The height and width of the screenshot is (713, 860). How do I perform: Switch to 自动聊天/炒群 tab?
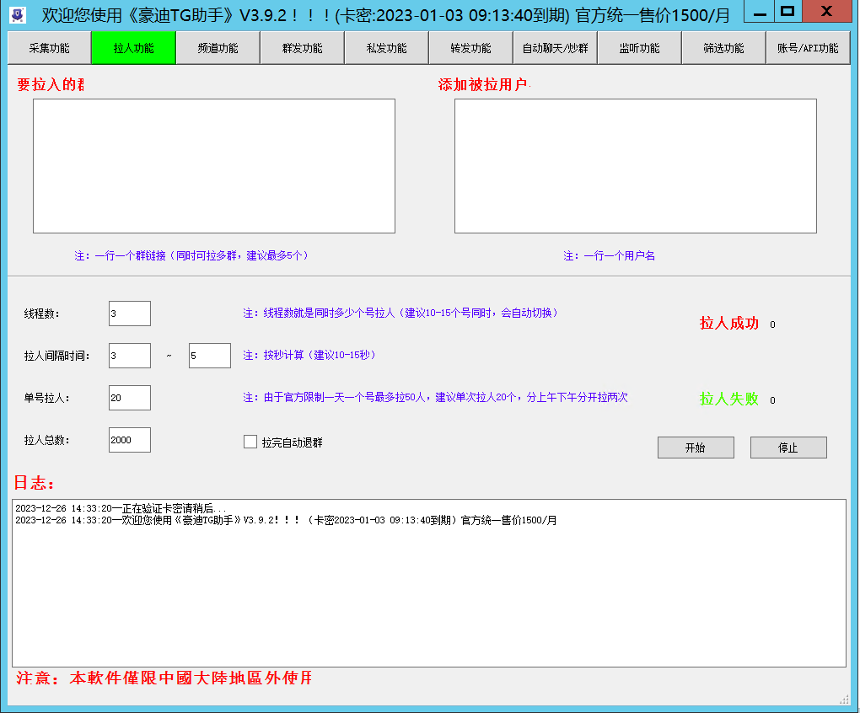click(x=555, y=48)
